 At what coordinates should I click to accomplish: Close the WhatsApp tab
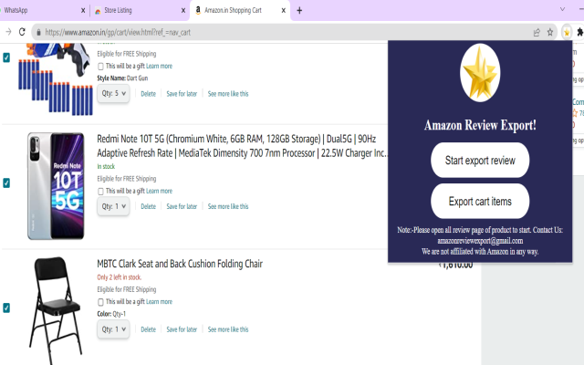click(x=83, y=10)
